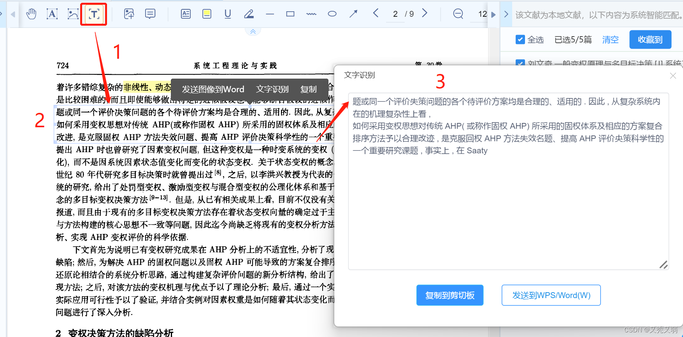683x337 pixels.
Task: Choose 复制 in popup menu
Action: tap(308, 89)
